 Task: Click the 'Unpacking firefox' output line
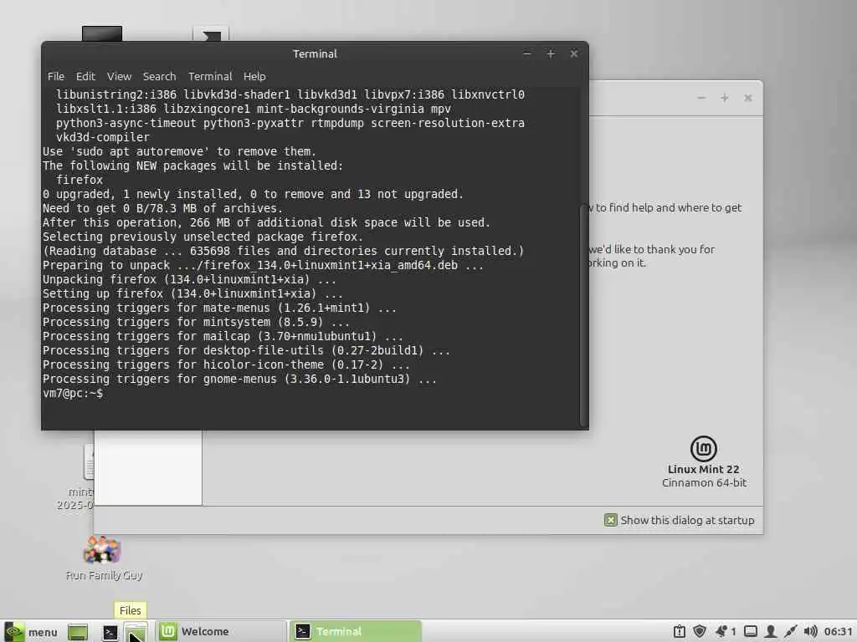[x=189, y=279]
